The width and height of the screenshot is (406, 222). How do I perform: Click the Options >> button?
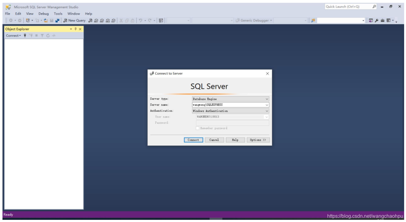point(258,140)
